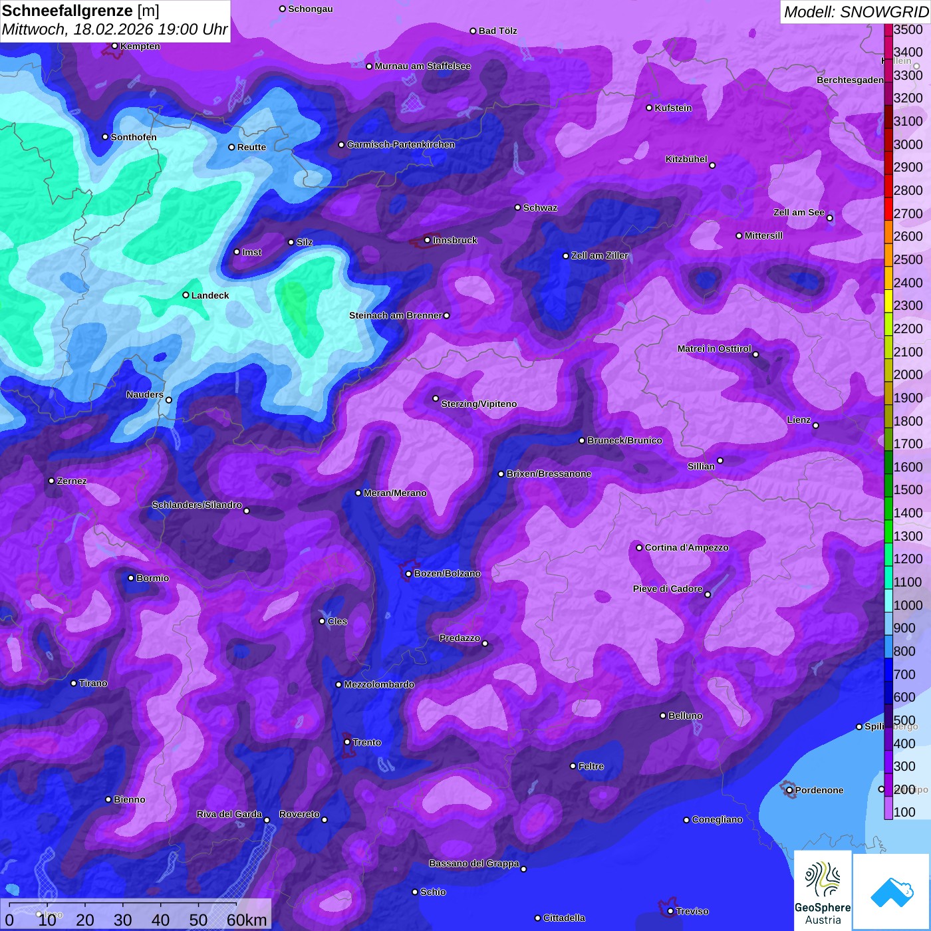Click the Pordenone city marker dot
The height and width of the screenshot is (931, 931).
789,790
